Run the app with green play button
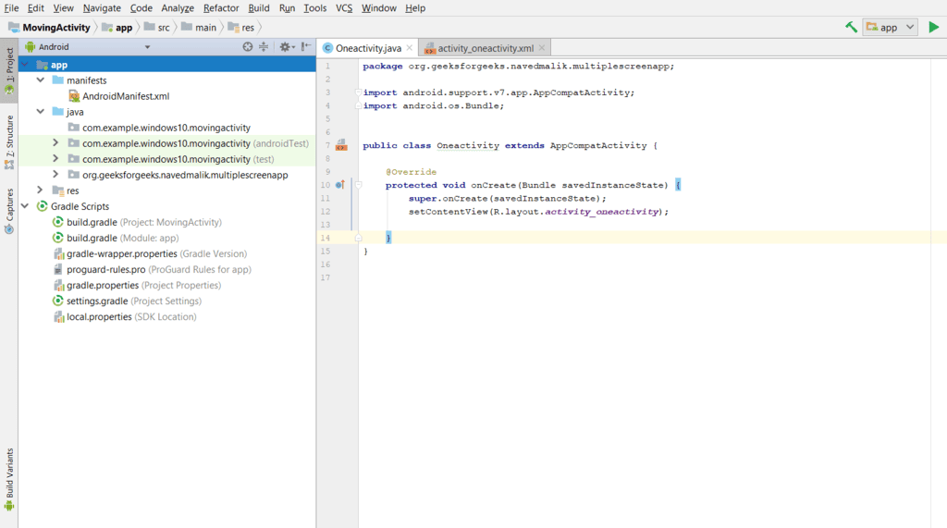This screenshot has width=947, height=528. tap(934, 27)
